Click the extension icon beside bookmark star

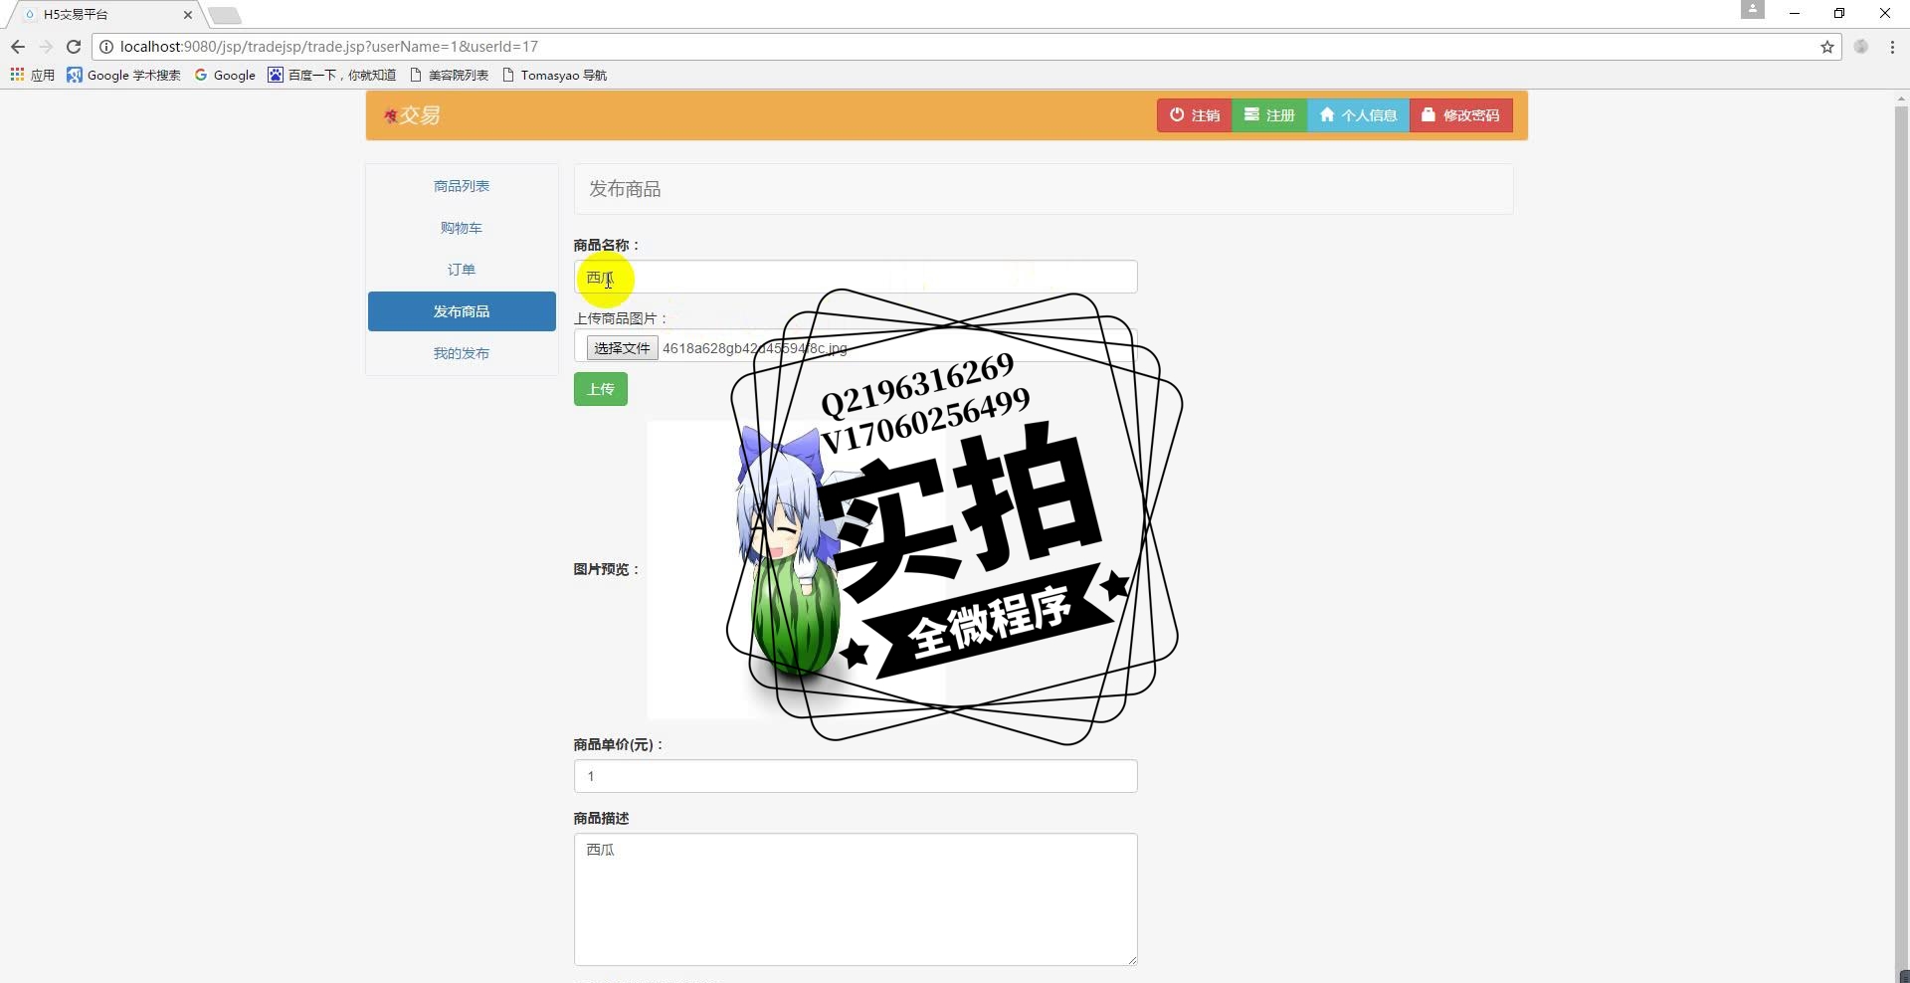(1861, 47)
